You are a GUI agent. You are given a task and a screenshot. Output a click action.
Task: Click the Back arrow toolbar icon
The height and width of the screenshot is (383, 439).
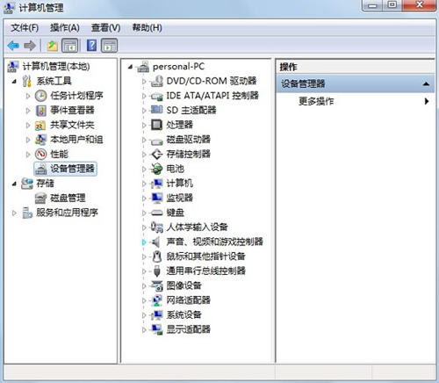point(13,46)
